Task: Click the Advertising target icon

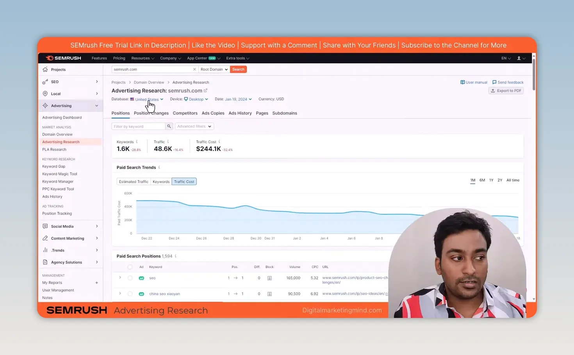Action: coord(45,106)
